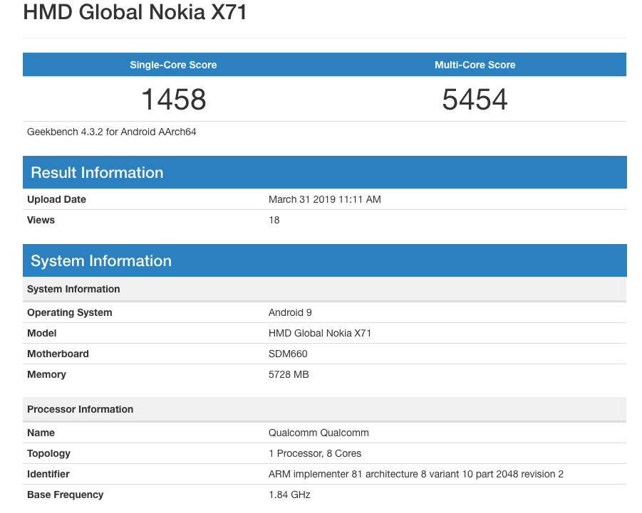The height and width of the screenshot is (513, 642).
Task: Click the Base Frequency row label
Action: click(66, 495)
